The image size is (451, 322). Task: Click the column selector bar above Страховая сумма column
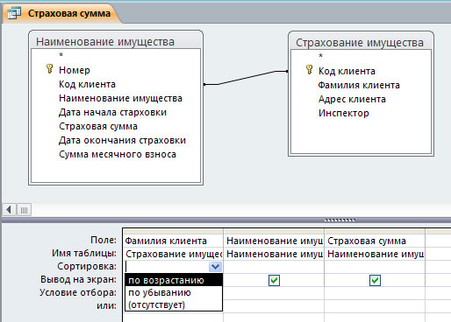(x=375, y=232)
